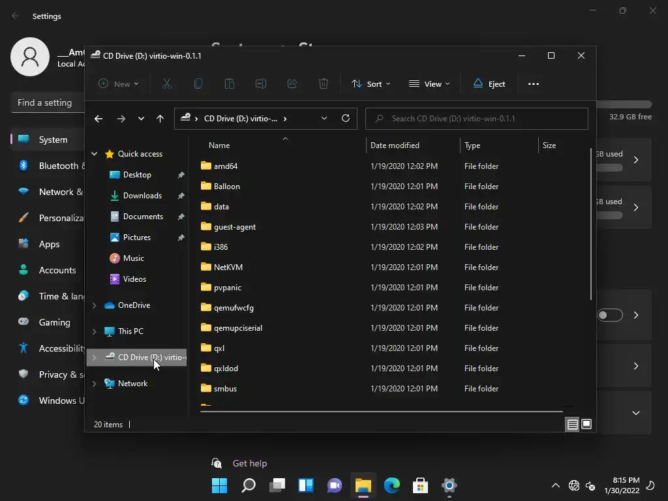Open the Chat taskbar icon
Screen dimensions: 668x501
335,485
